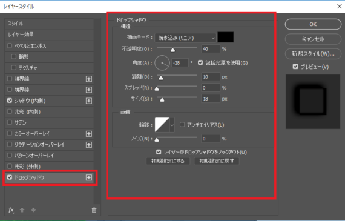Screen dimensions: 345x221
Task: Click plus icon beside first 境界線 row
Action: click(89, 79)
